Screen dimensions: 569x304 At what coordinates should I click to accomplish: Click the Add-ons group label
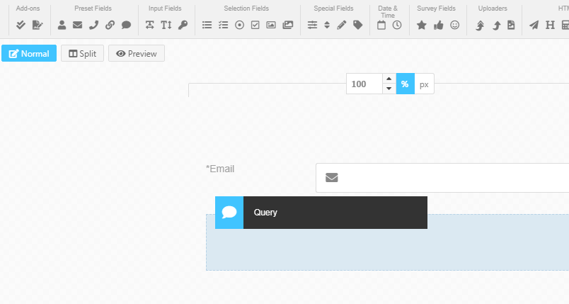28,9
